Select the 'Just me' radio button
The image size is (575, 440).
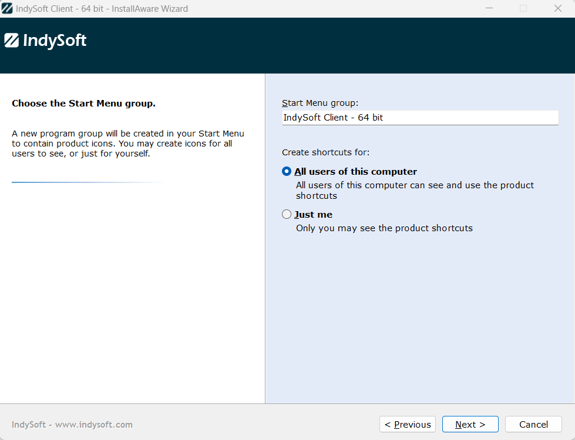coord(287,215)
